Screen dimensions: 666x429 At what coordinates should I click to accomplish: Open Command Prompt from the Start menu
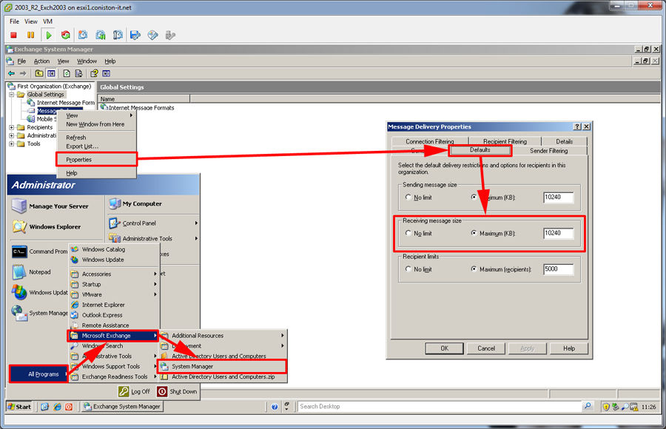coord(40,251)
